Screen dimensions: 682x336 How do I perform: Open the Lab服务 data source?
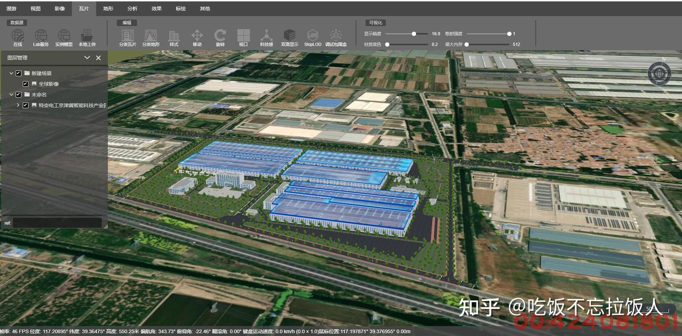click(x=41, y=37)
